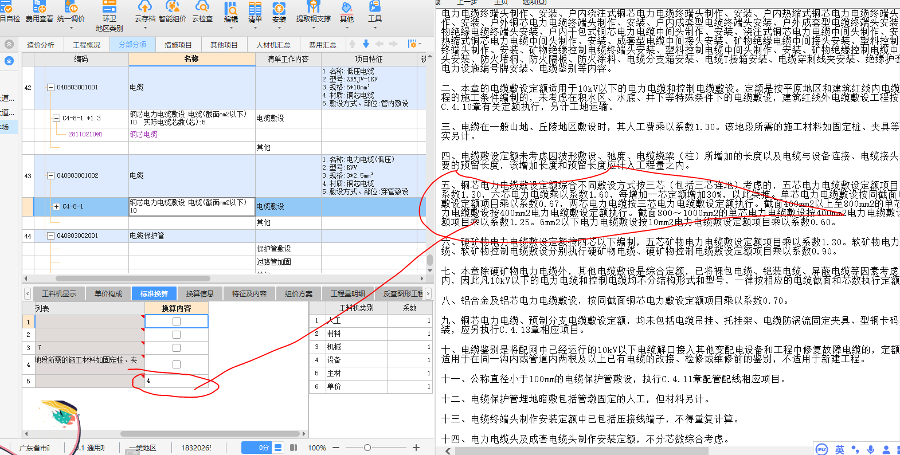Click the blue download circle icon

coord(9,61)
